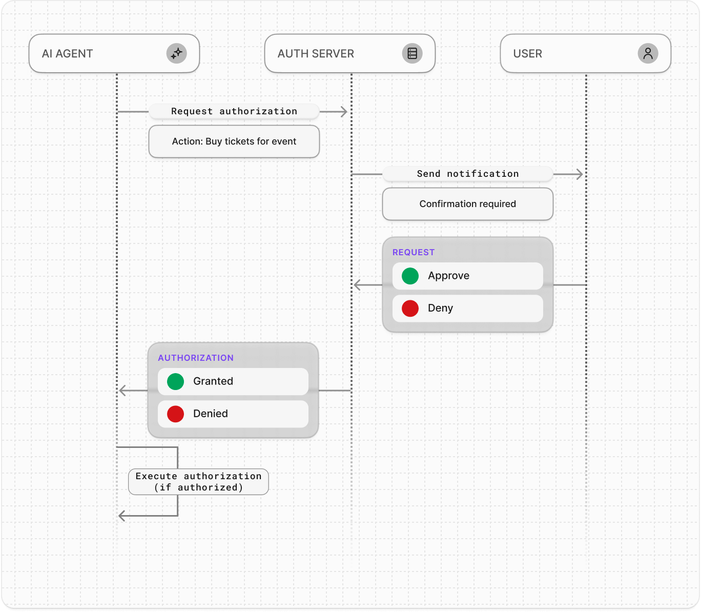Click the sparkle icon on AI AGENT
Screen dimensions: 701x614
177,53
